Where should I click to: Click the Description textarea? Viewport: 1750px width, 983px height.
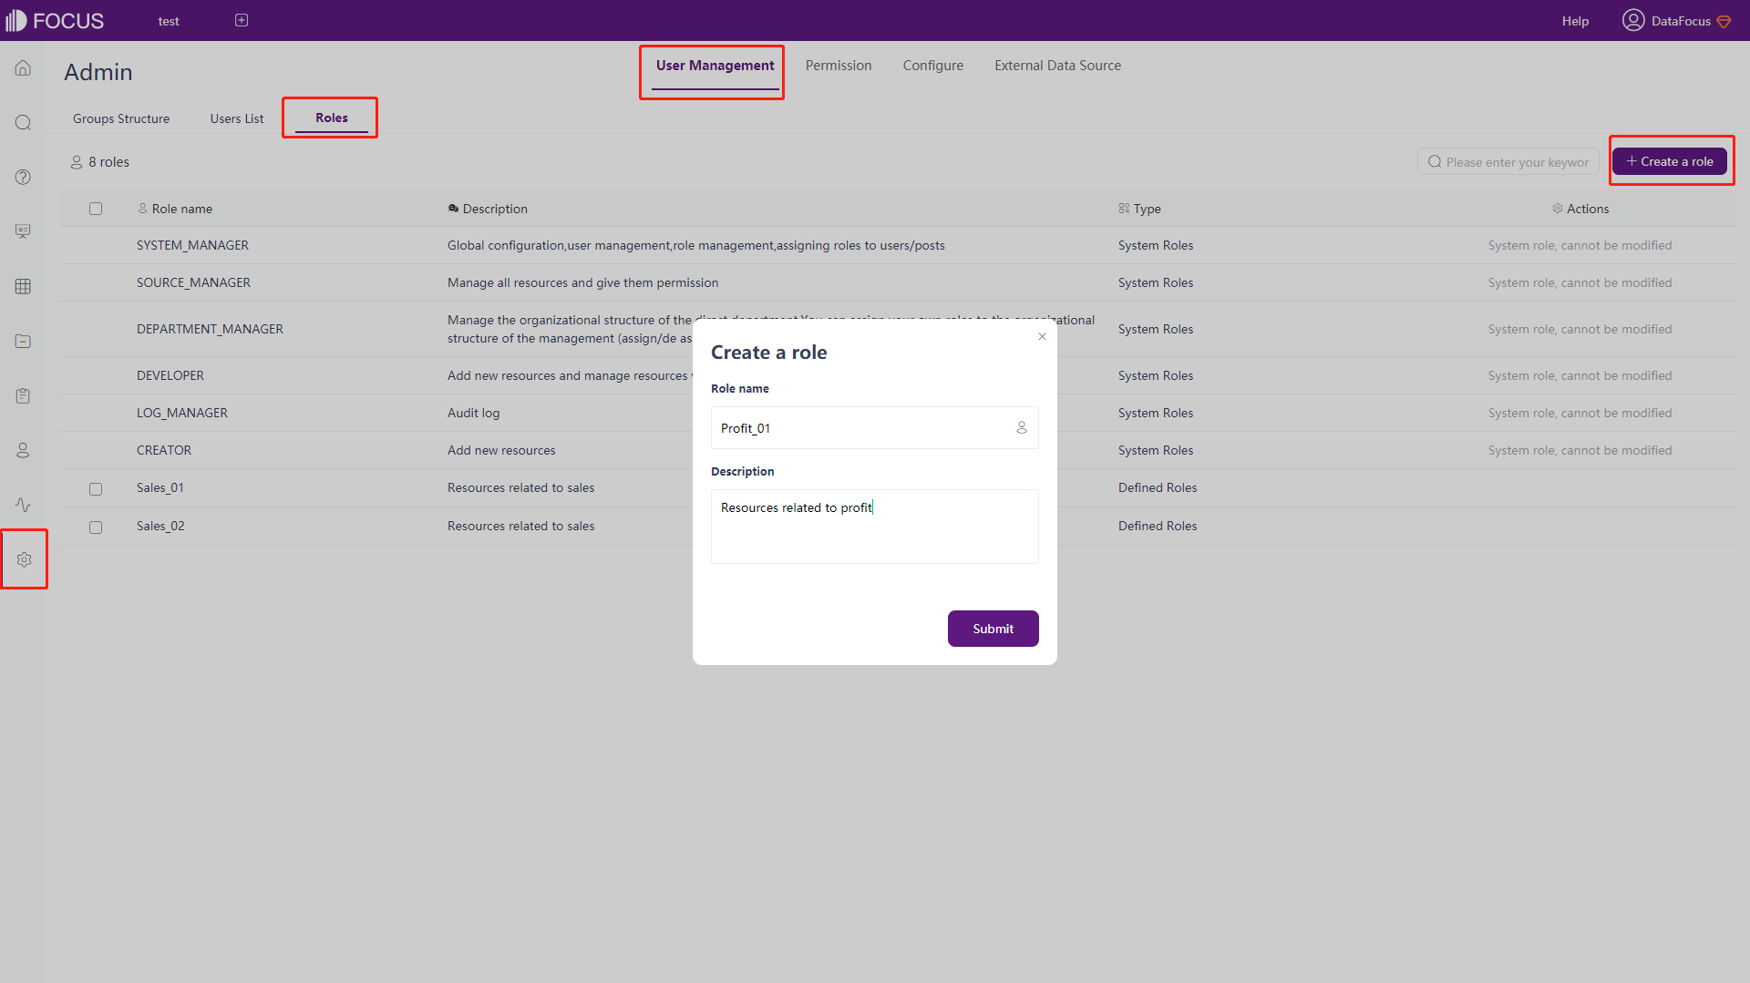[874, 526]
